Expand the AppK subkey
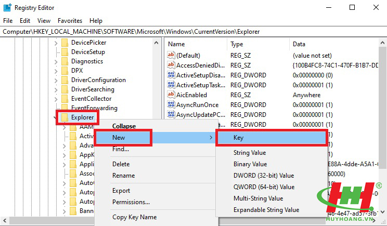387x226 pixels. click(64, 155)
